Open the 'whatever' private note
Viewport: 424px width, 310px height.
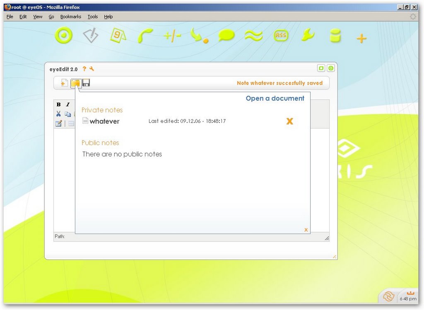[104, 121]
